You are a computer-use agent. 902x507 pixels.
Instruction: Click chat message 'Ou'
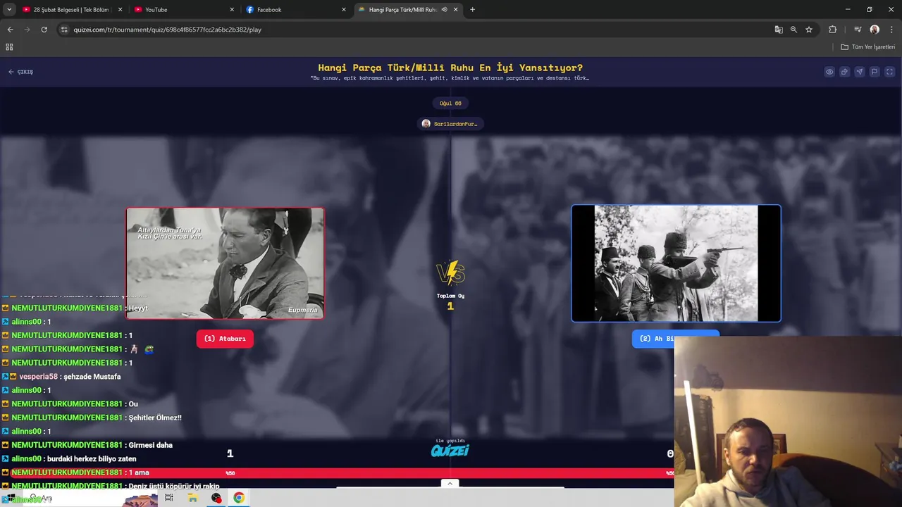click(x=133, y=404)
